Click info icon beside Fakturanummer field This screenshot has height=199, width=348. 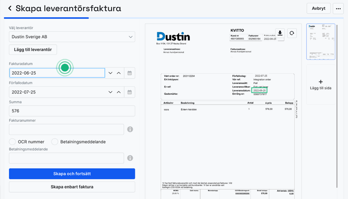tap(130, 129)
